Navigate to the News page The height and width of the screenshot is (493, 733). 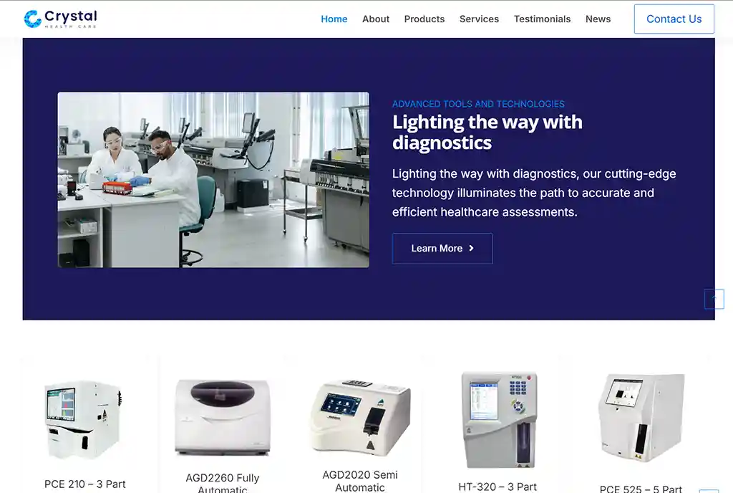pyautogui.click(x=598, y=19)
